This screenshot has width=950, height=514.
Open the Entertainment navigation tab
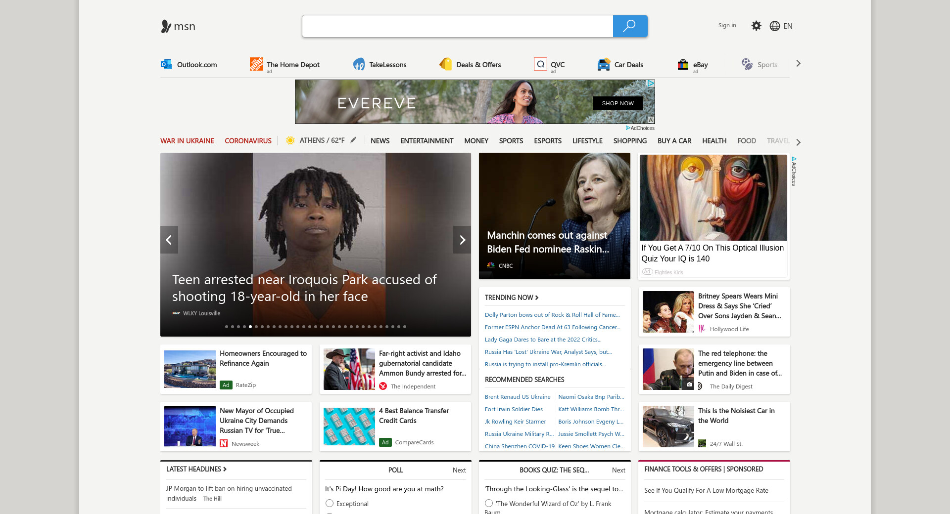tap(427, 141)
